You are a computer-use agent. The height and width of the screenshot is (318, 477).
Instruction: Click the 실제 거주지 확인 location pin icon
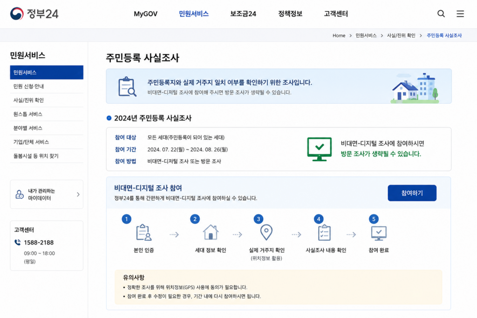point(266,232)
